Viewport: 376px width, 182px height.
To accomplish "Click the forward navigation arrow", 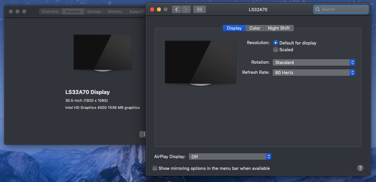I will click(186, 9).
